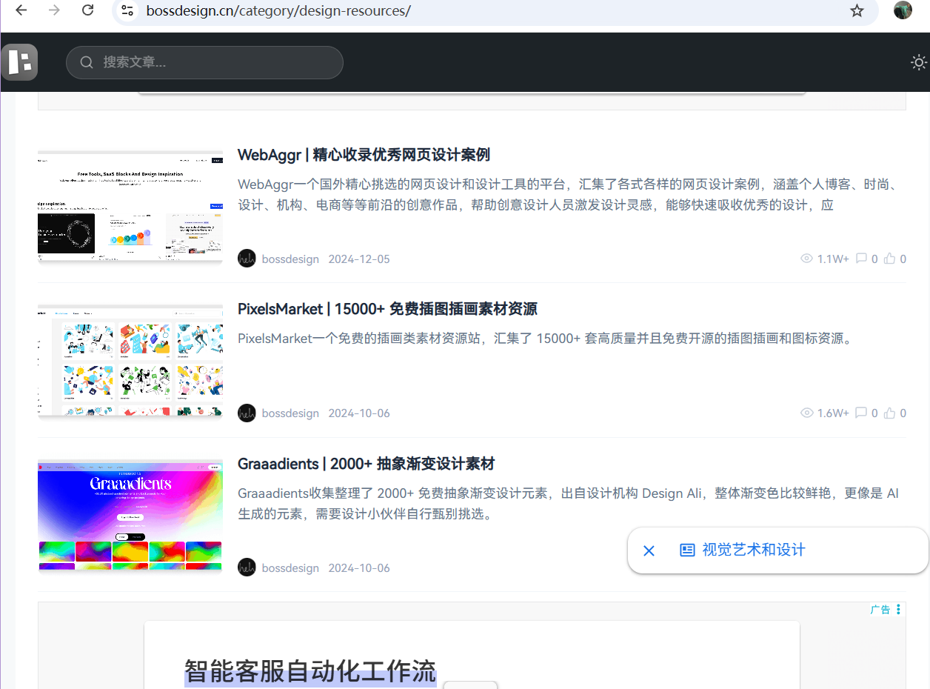The height and width of the screenshot is (689, 930).
Task: Click the magnifier icon in search box
Action: click(87, 62)
